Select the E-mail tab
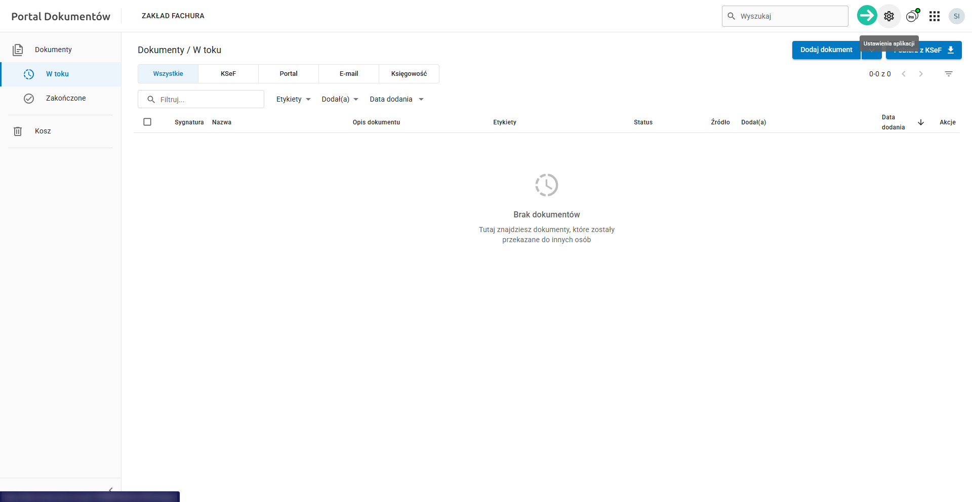The width and height of the screenshot is (972, 502). [349, 74]
